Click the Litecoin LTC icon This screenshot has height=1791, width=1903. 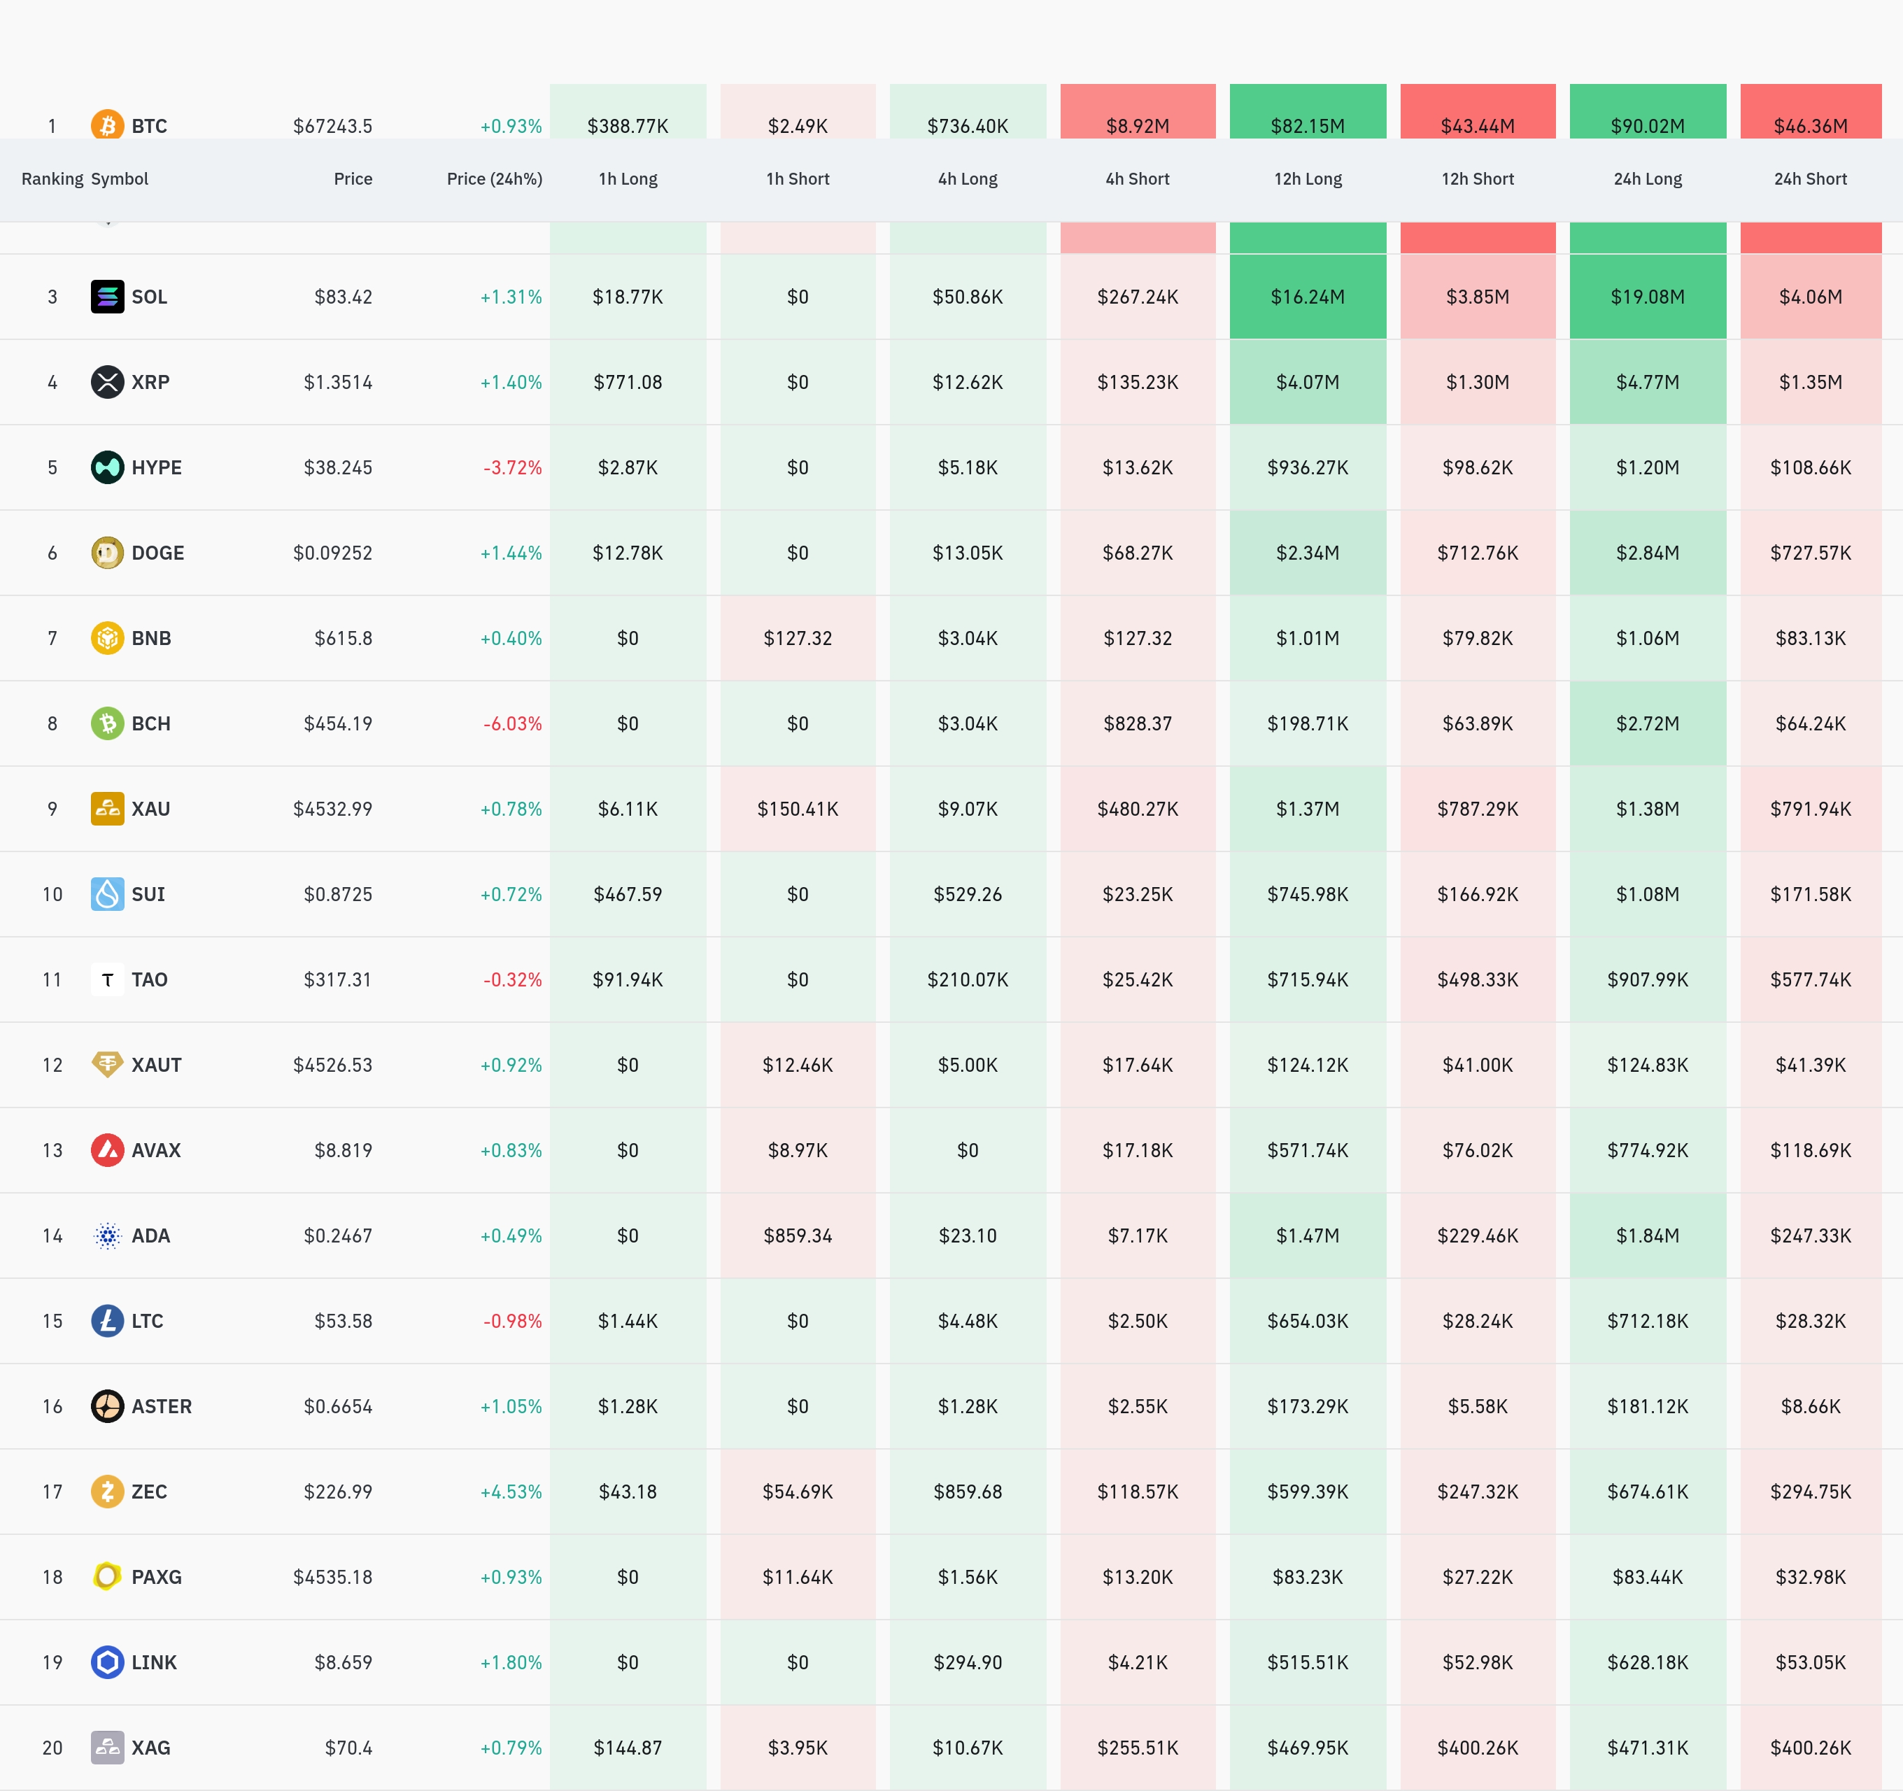(107, 1321)
